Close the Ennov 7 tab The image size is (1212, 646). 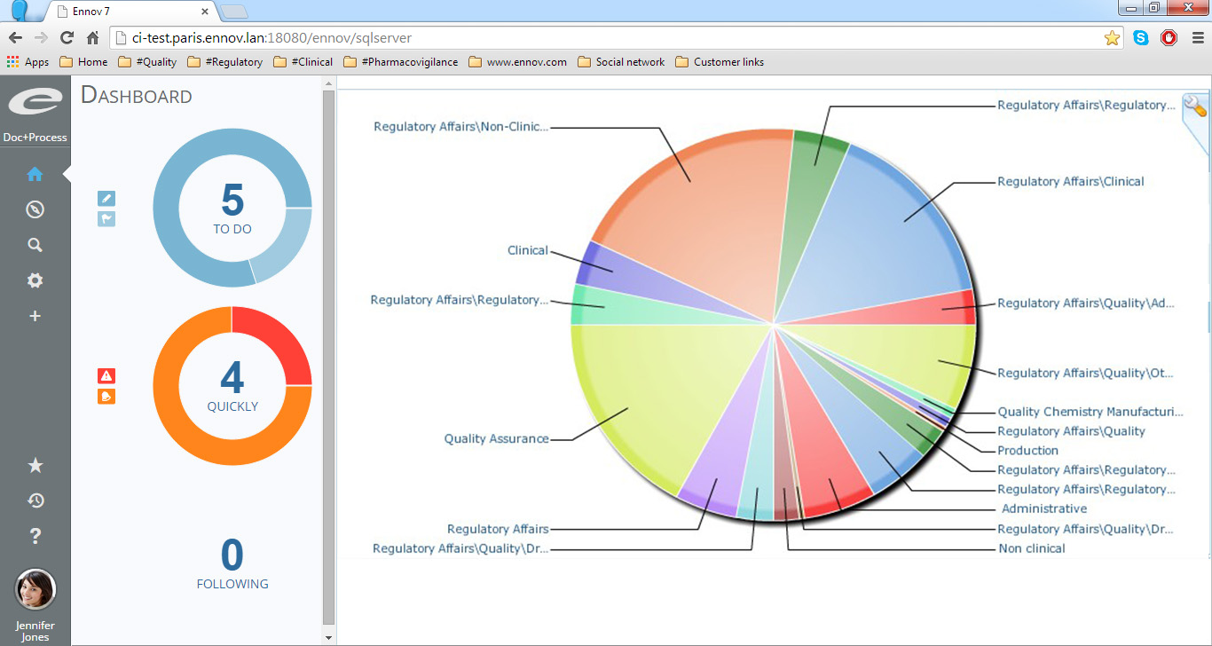pos(205,12)
